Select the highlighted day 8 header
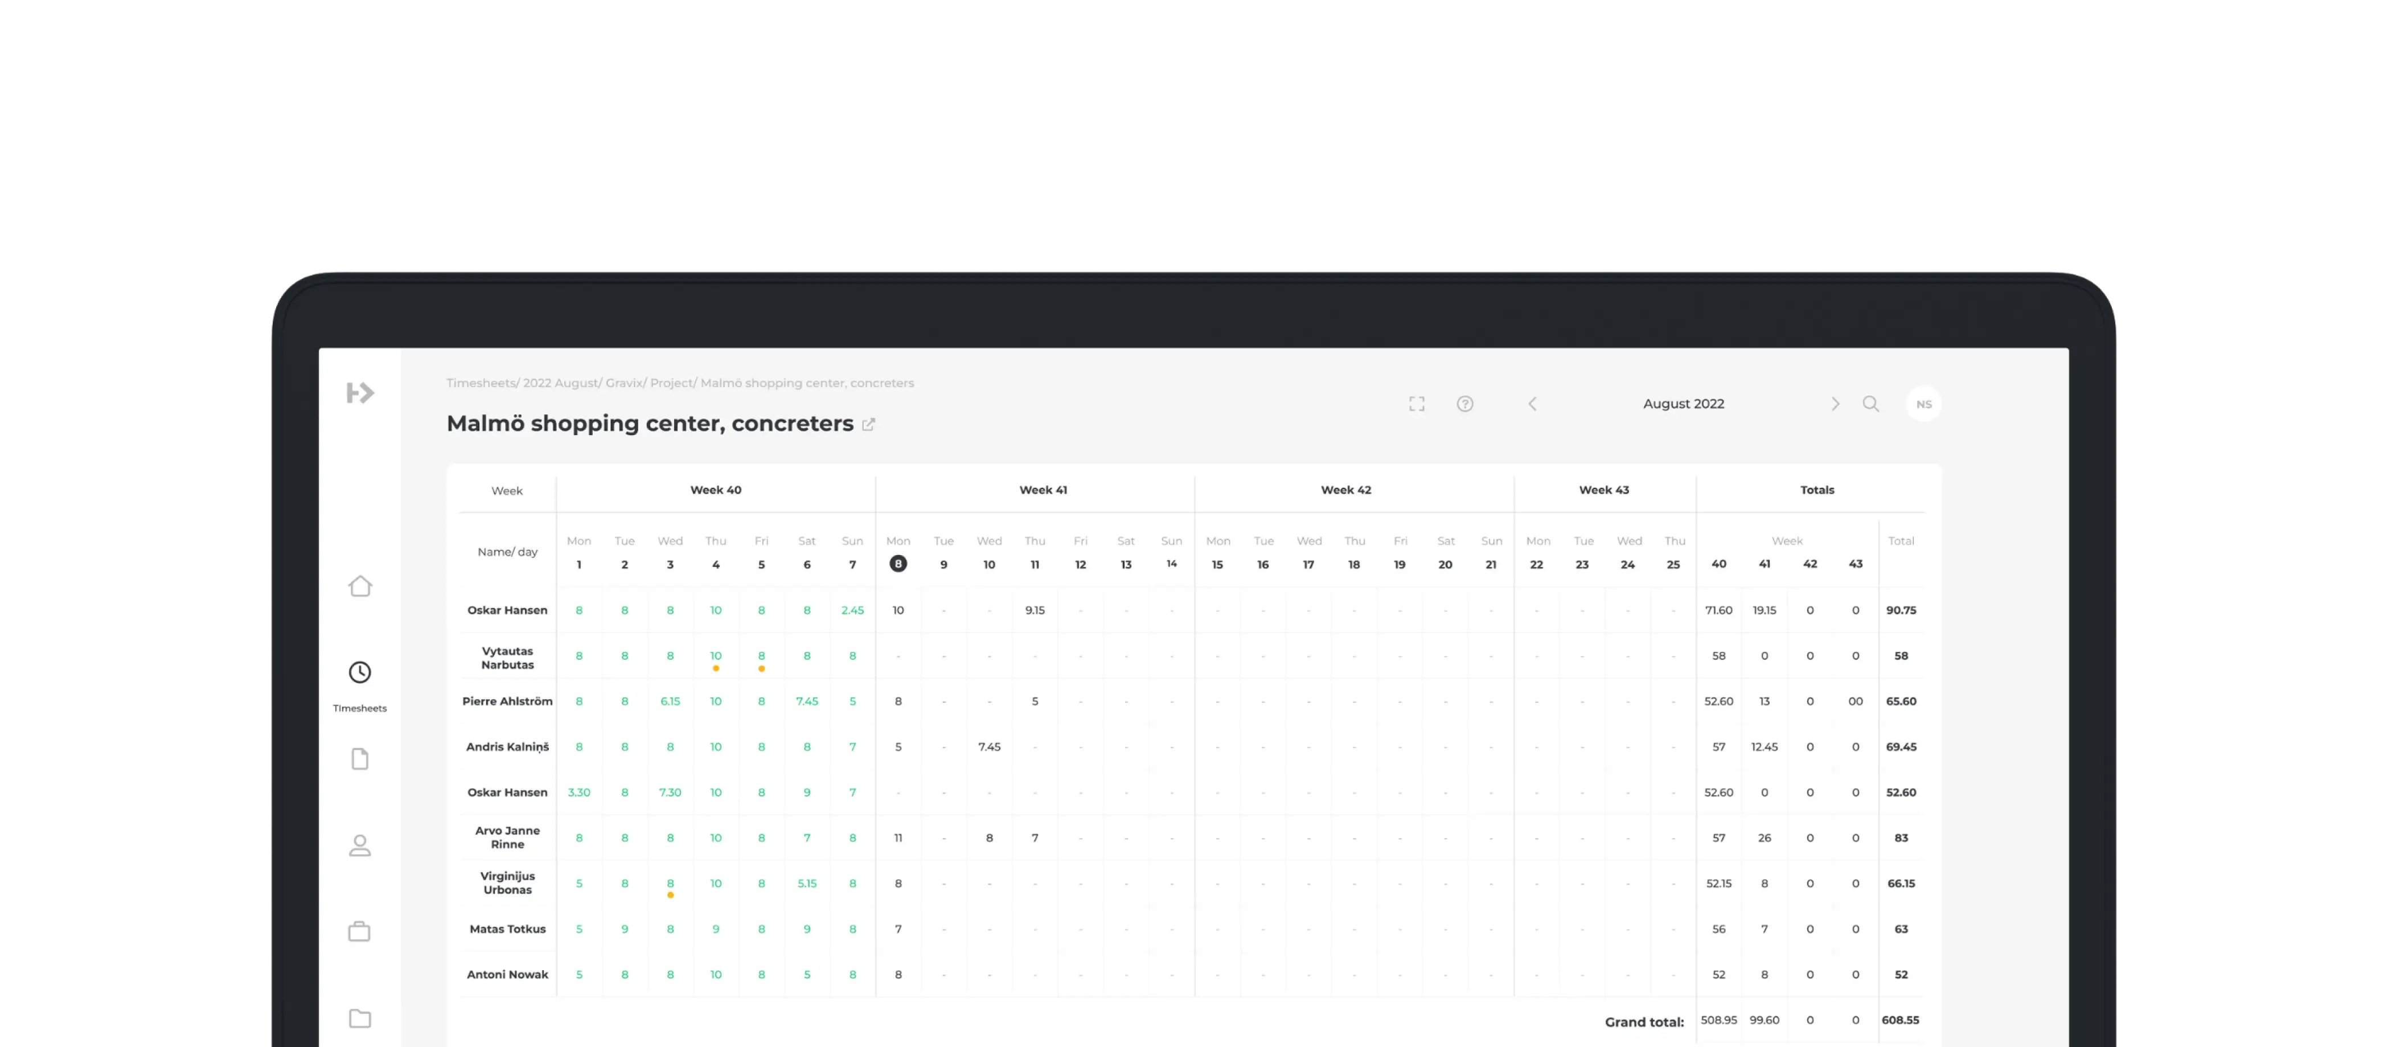The height and width of the screenshot is (1047, 2388). click(897, 563)
